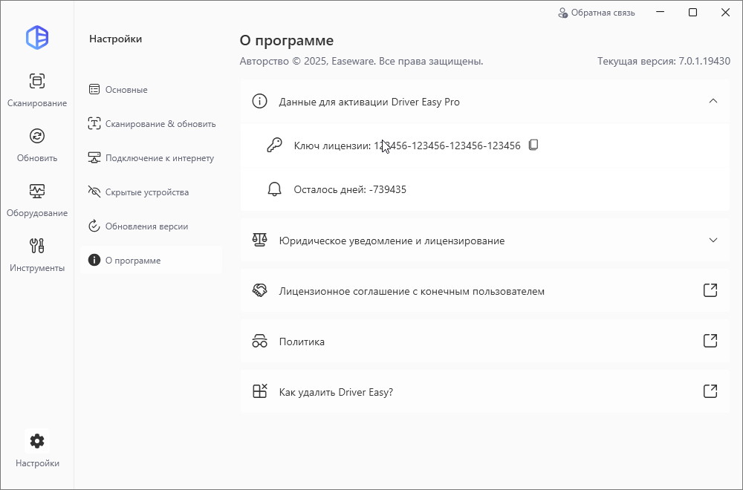This screenshot has width=743, height=490.
Task: Select the Основные settings tab
Action: (151, 90)
